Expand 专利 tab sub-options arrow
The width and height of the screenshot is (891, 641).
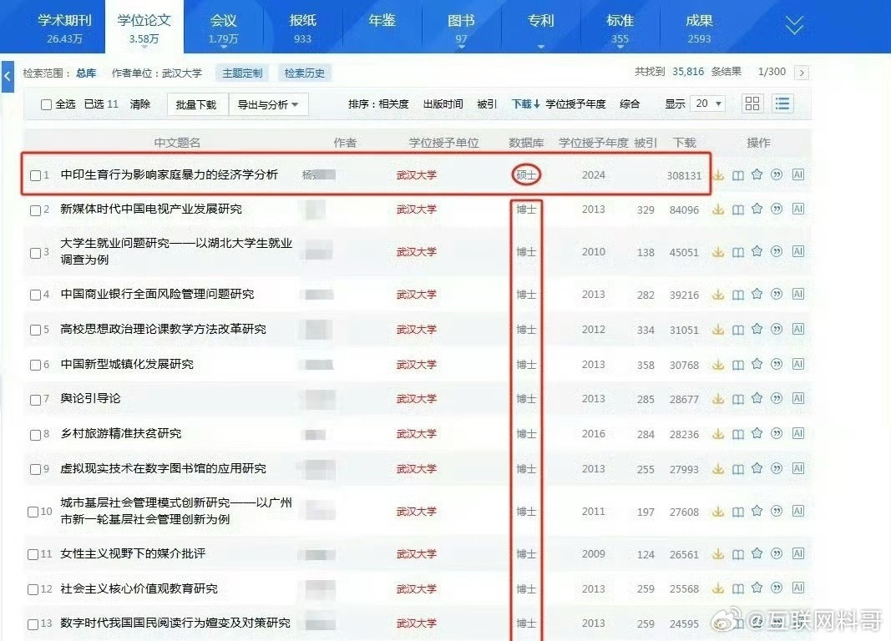click(540, 47)
